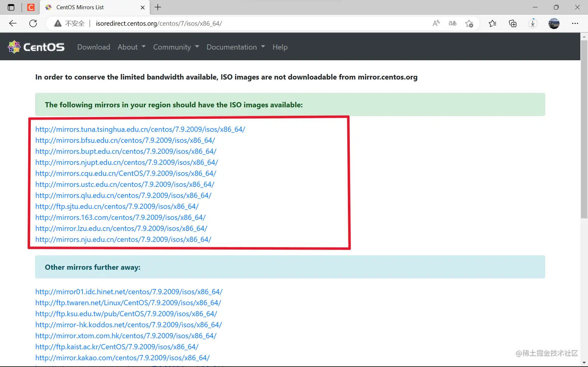Go back to the previous page

pyautogui.click(x=13, y=23)
